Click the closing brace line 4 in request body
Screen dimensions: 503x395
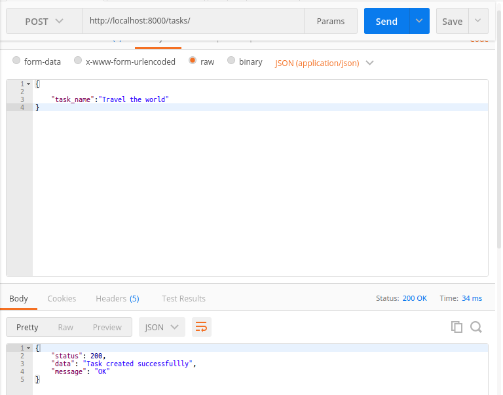[37, 107]
